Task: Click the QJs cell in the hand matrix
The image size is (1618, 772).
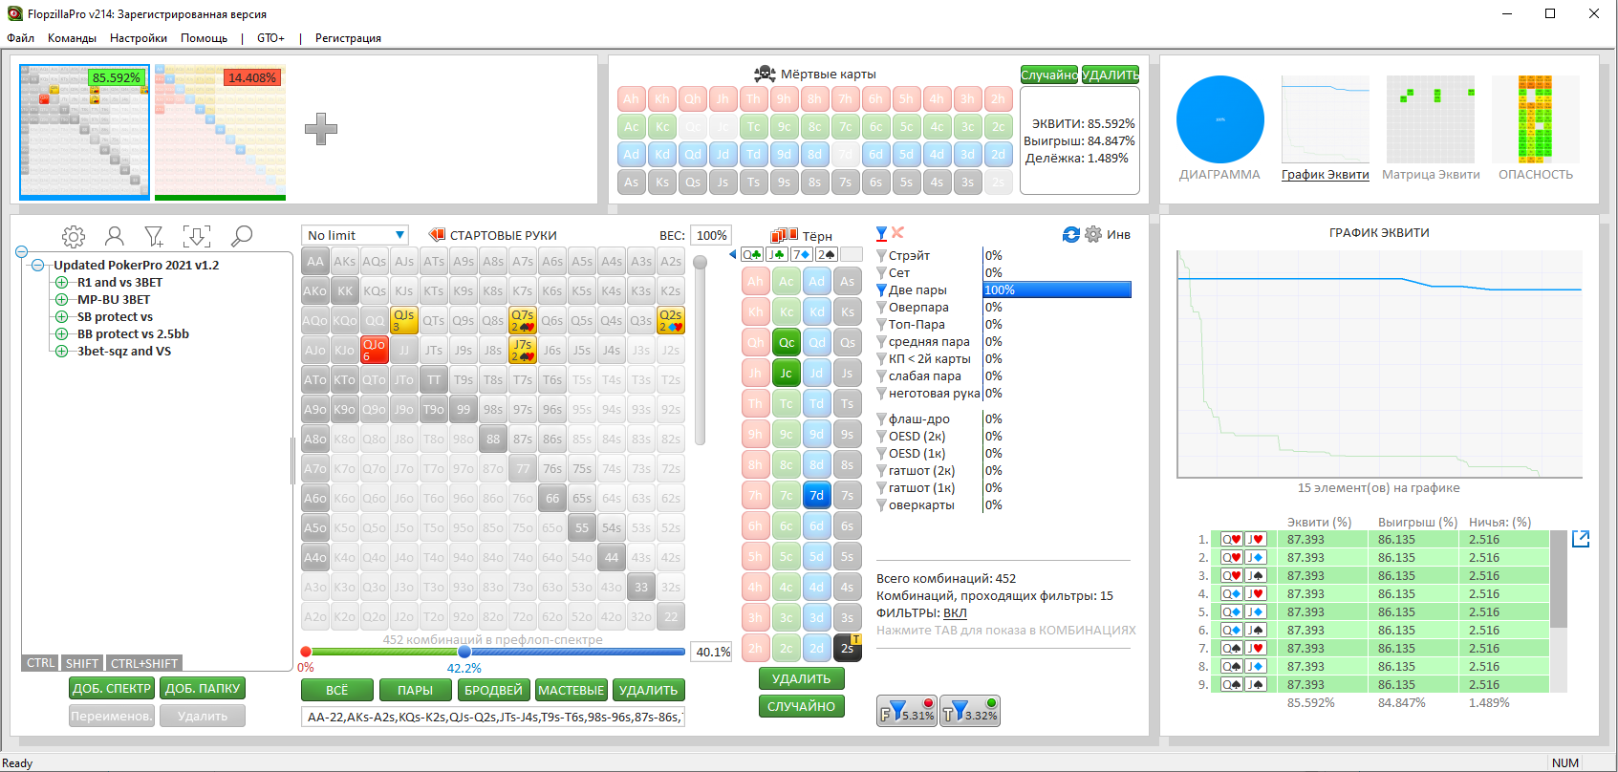Action: click(x=404, y=320)
